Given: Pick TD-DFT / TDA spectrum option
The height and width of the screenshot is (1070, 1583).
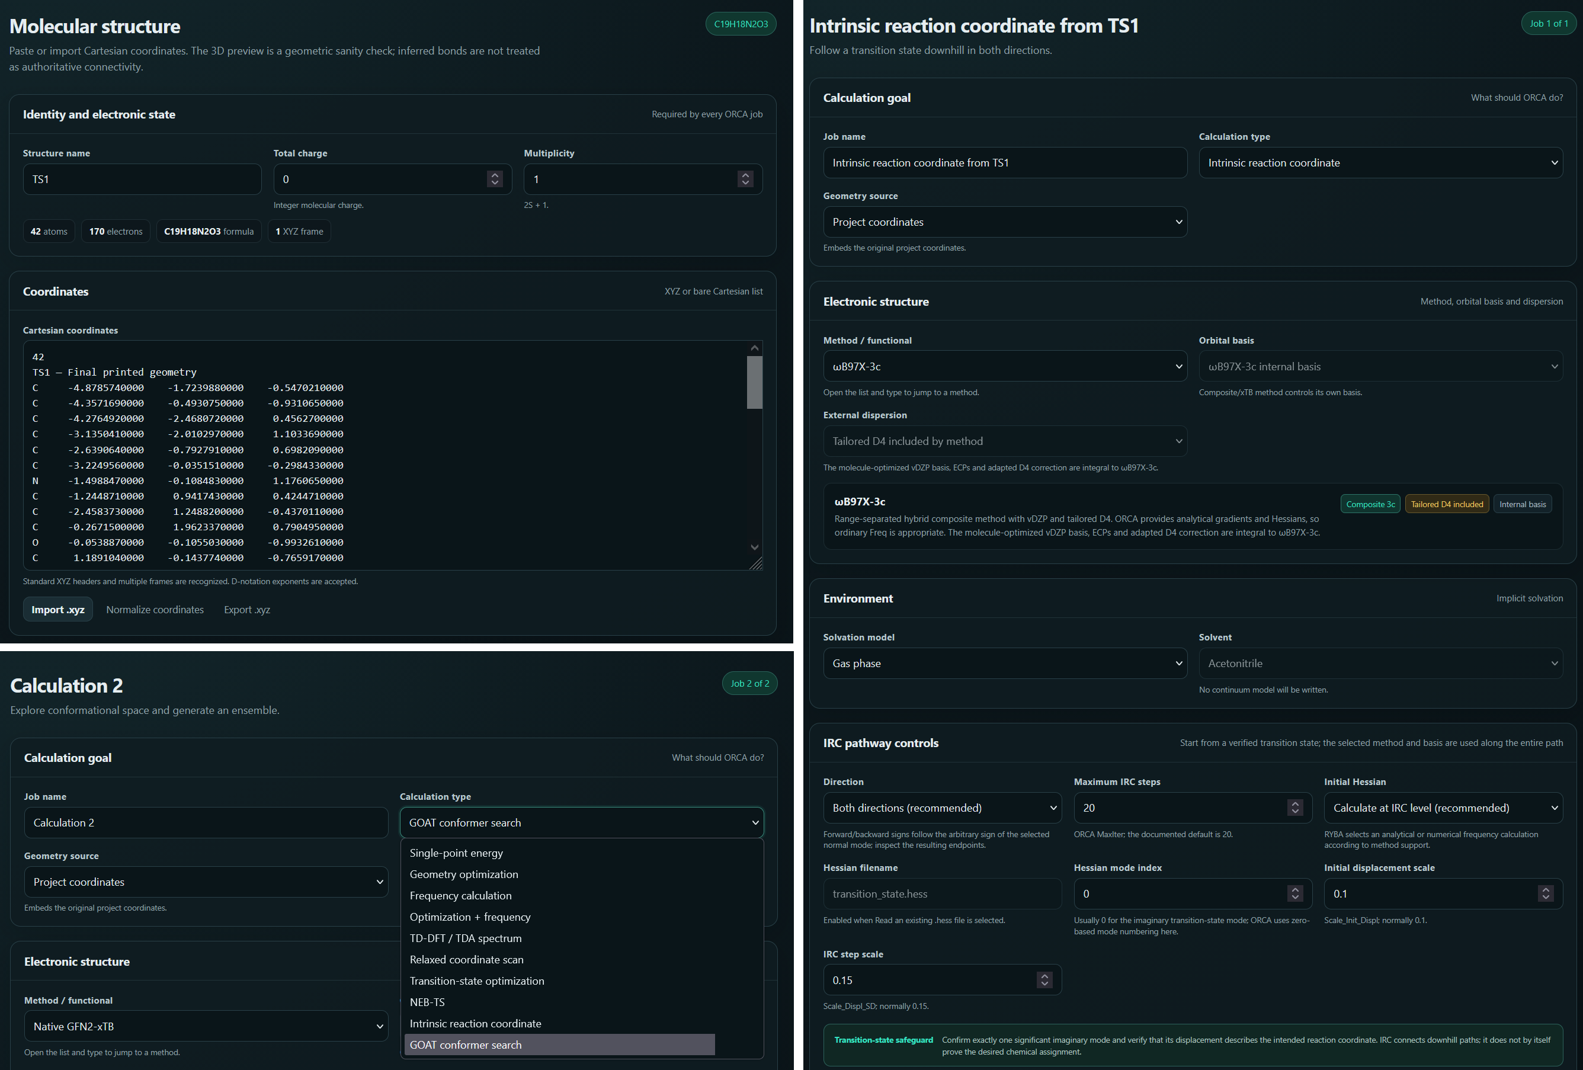Looking at the screenshot, I should [x=559, y=938].
